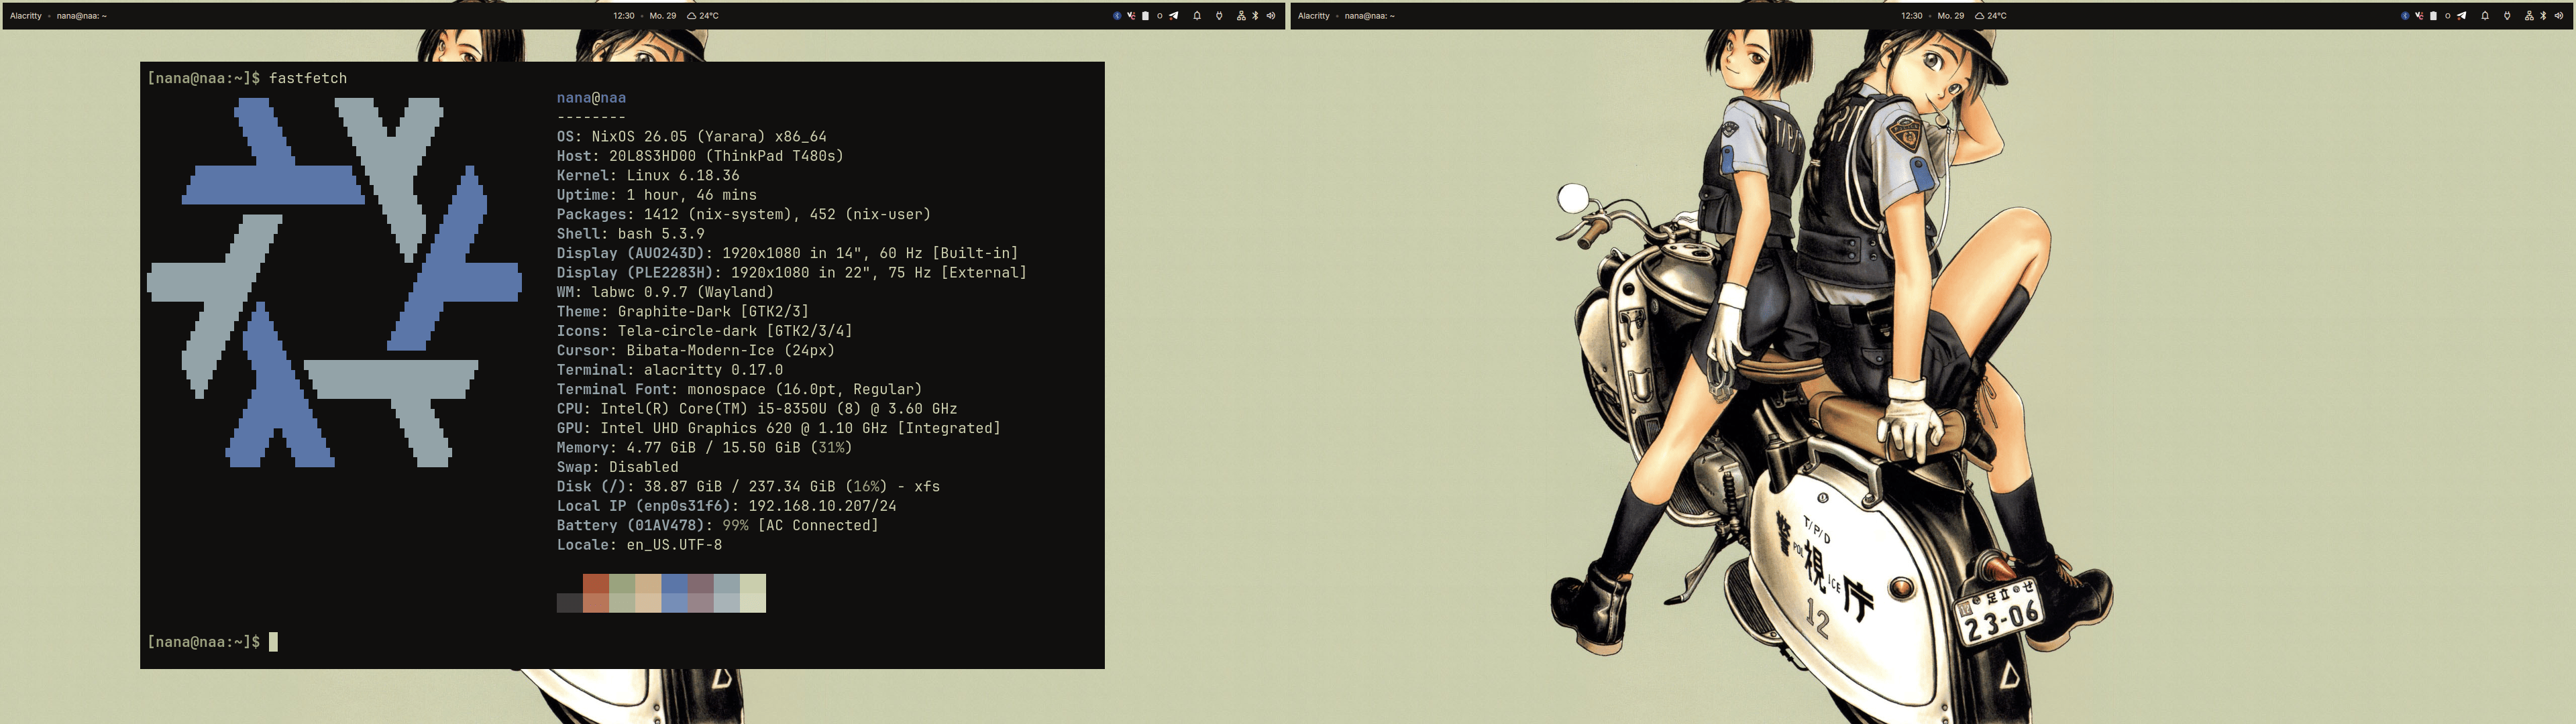Open the clipboard tray icon on the left monitor bar

coord(1145,16)
